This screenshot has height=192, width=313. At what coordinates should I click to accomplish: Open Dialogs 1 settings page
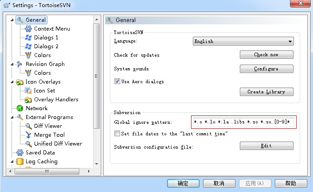(46, 38)
